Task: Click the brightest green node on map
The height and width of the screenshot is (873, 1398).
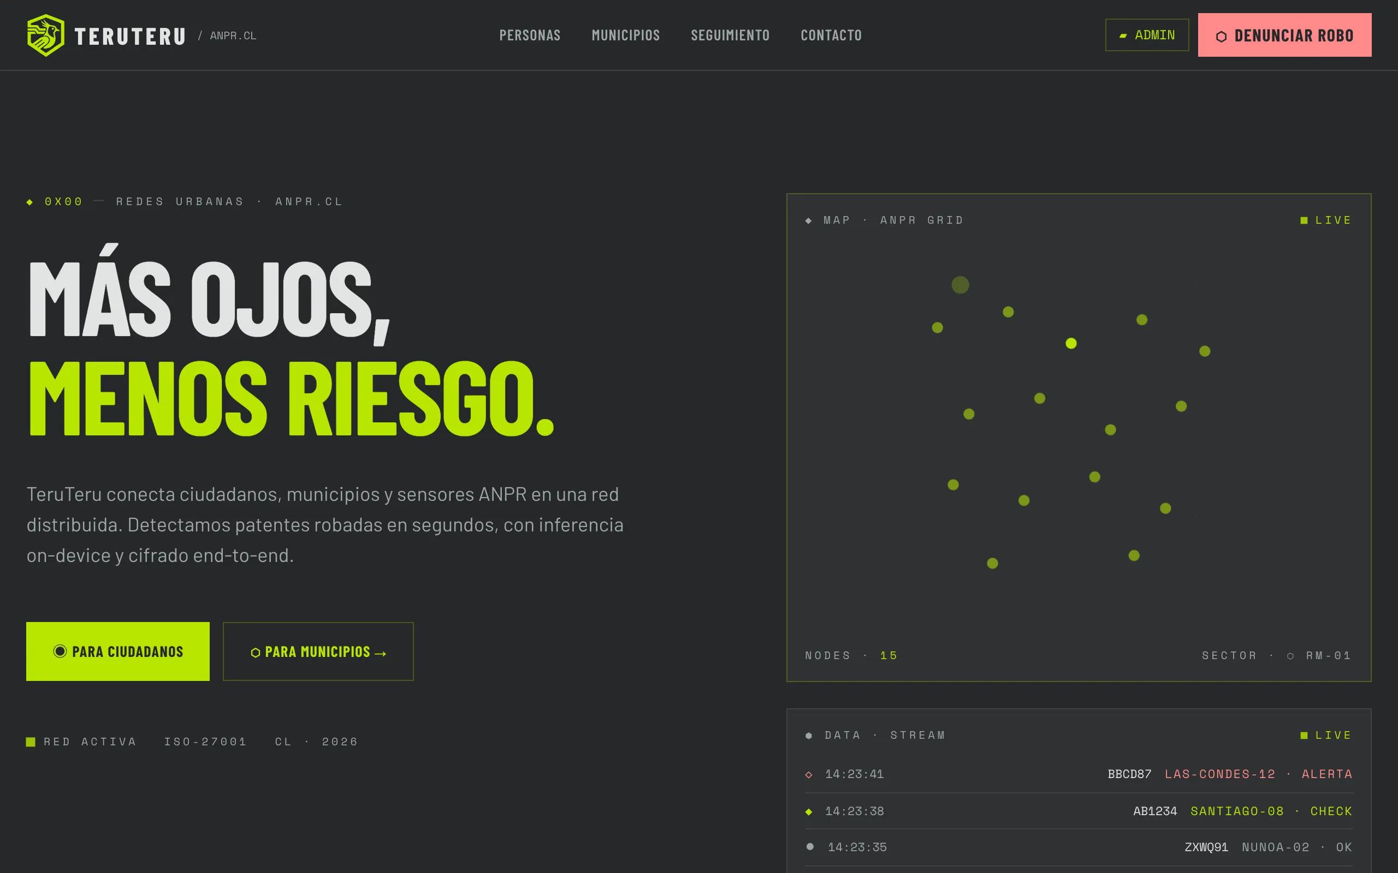Action: (1071, 344)
